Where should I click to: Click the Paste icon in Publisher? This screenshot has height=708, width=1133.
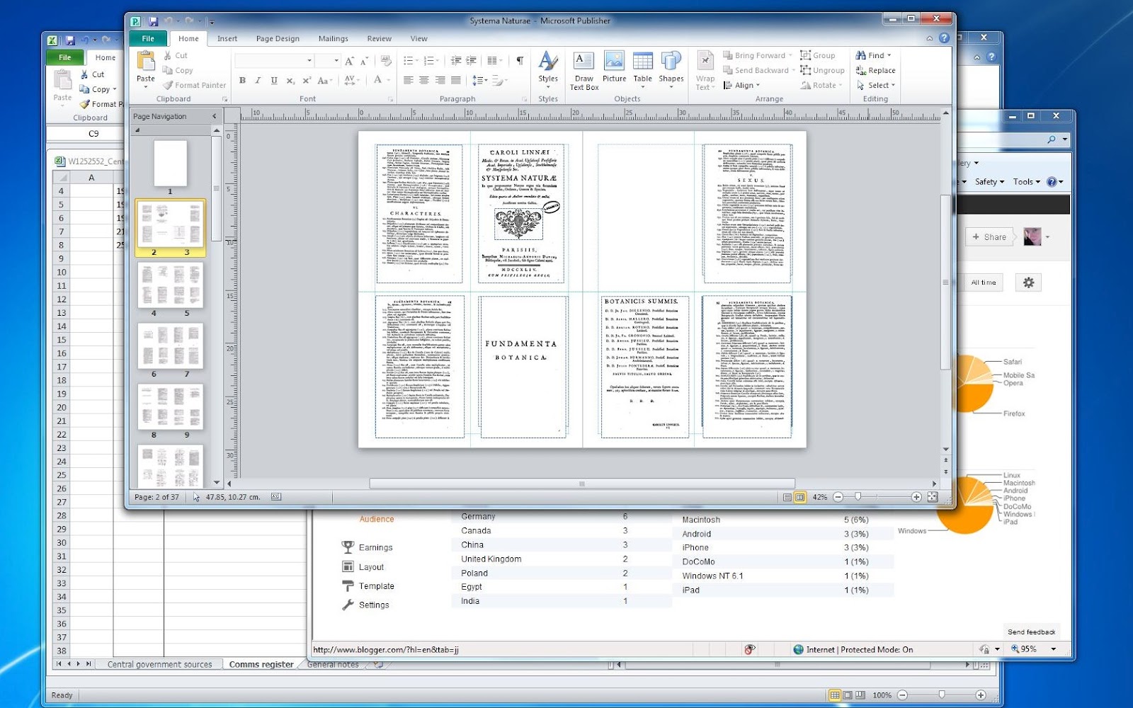click(146, 61)
